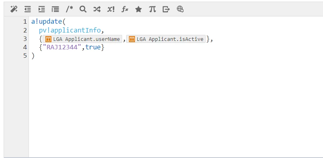323x158 pixels.
Task: Click the LGA Applicant.userName record field chip
Action: pyautogui.click(x=83, y=39)
